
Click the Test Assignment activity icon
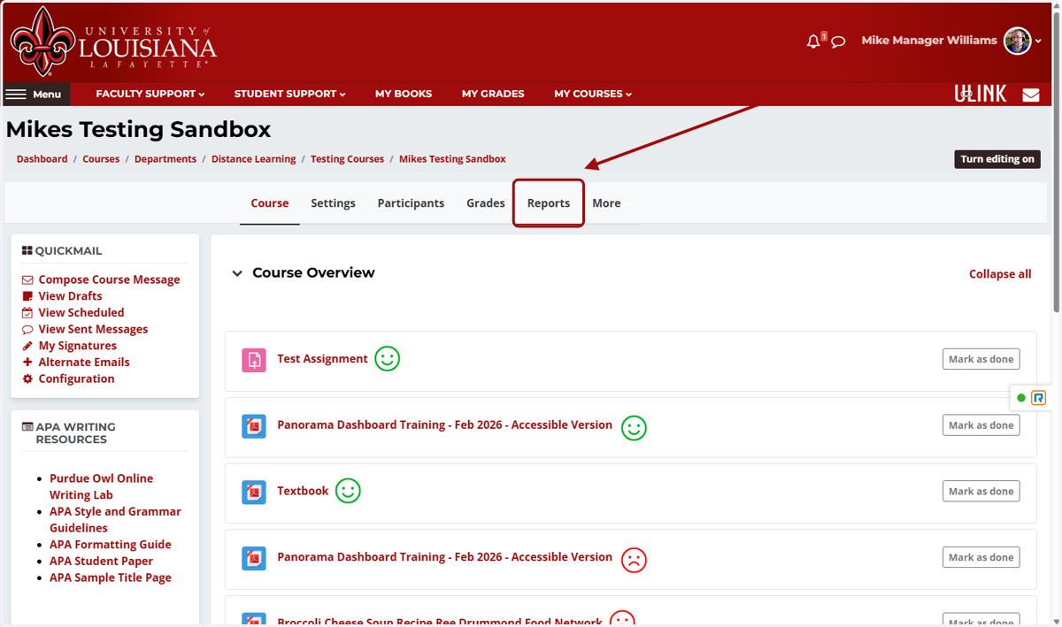point(254,360)
